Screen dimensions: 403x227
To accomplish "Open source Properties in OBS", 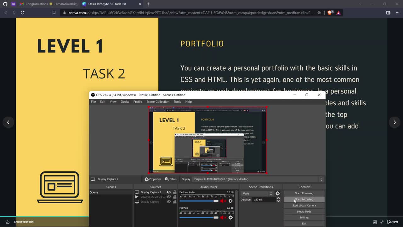I will [x=153, y=179].
